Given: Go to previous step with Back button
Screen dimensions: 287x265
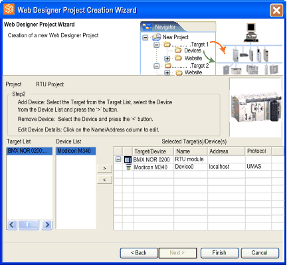Looking at the screenshot, I should [x=139, y=253].
